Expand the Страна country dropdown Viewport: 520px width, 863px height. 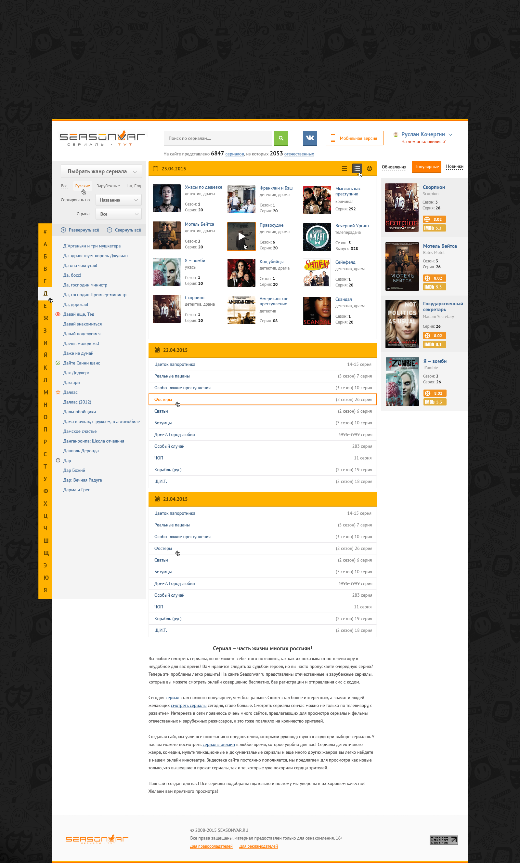point(118,214)
